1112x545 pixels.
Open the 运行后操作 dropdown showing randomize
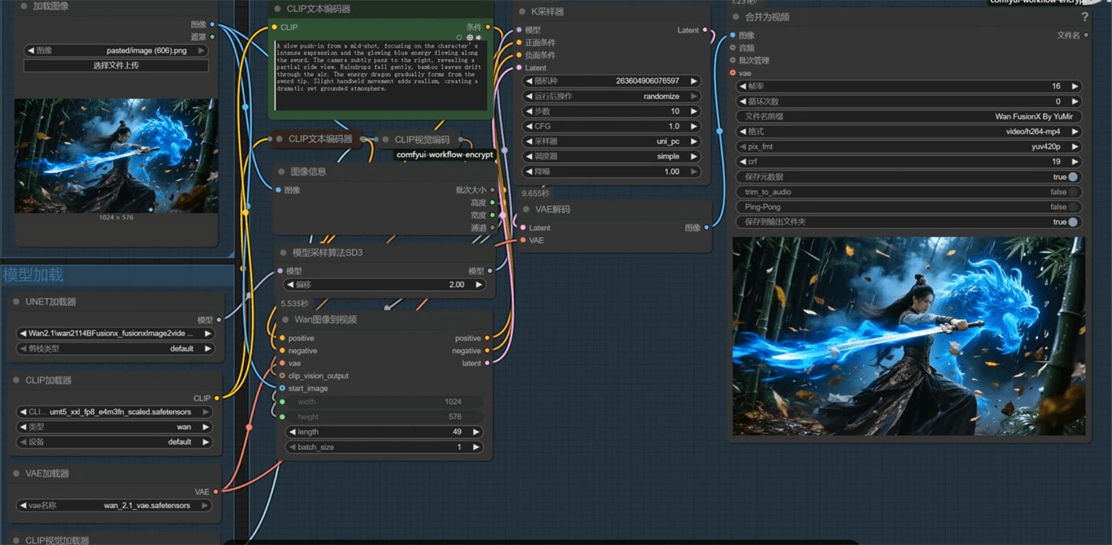(x=612, y=96)
